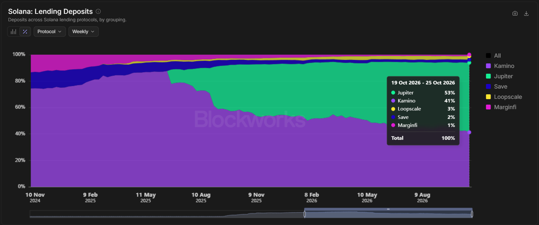Click the tooltip date 19 Oct 2026 - 25 Oct 2026
Screen dimensions: 539x225
coord(423,83)
